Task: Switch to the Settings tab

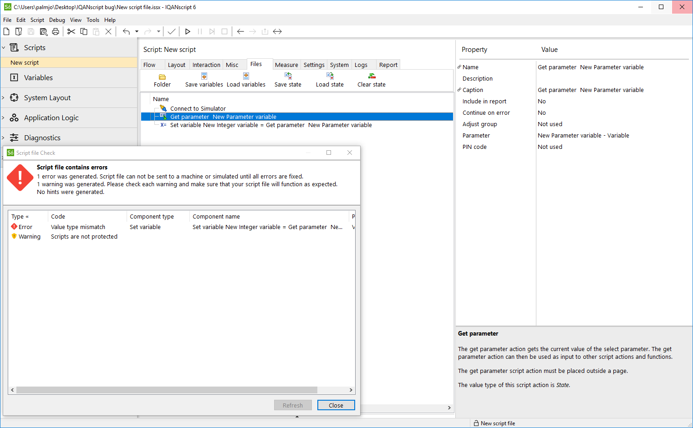Action: [314, 65]
